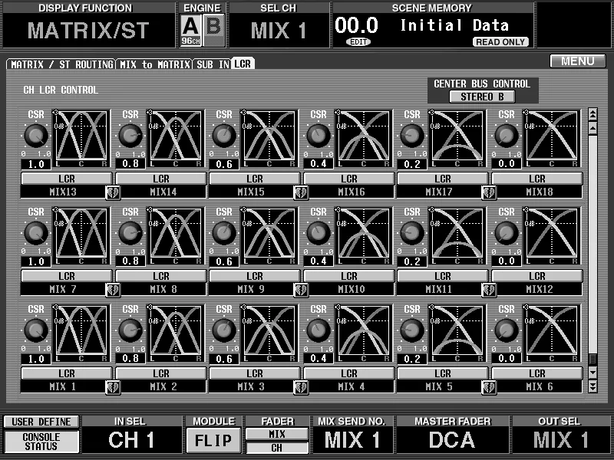Click CSR knob for MIX 7
The height and width of the screenshot is (460, 614).
point(36,233)
